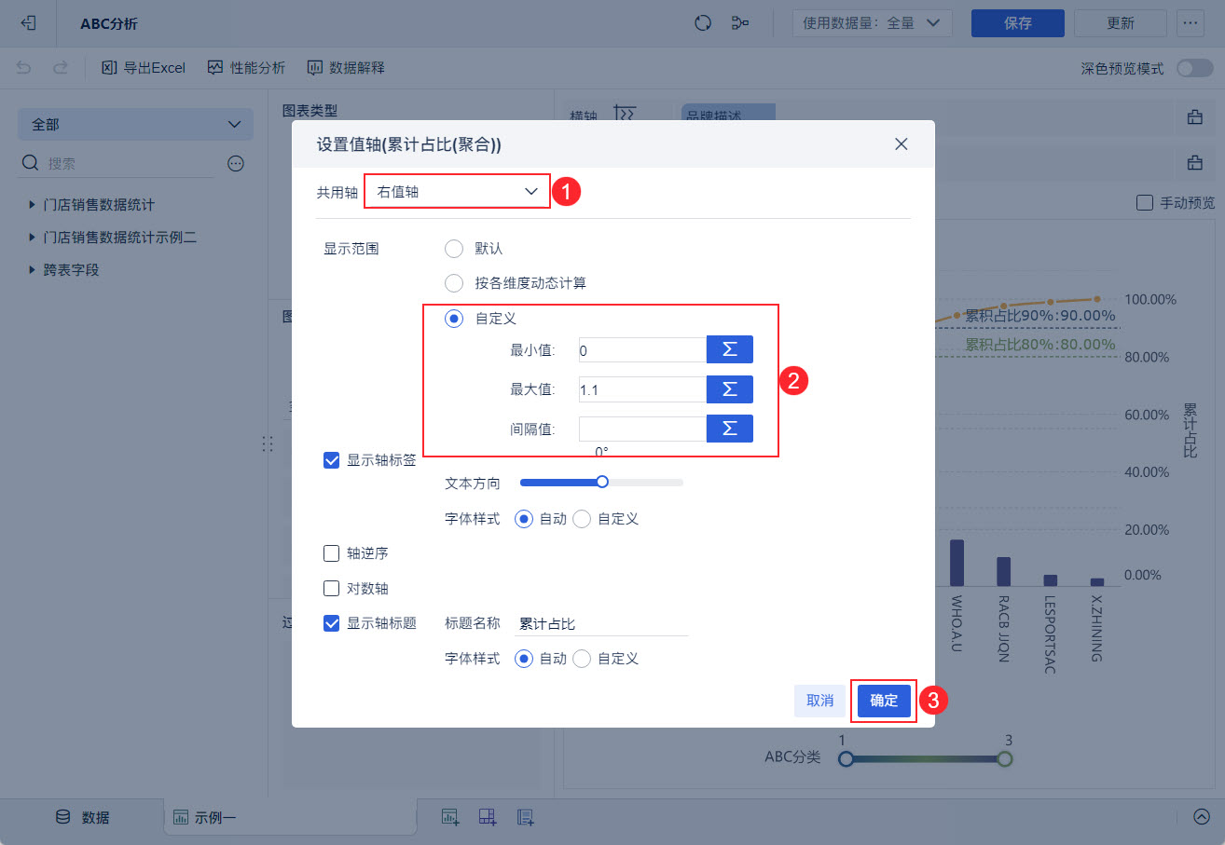Click 取消 in the dialog
Screen dimensions: 1225x845
click(820, 701)
